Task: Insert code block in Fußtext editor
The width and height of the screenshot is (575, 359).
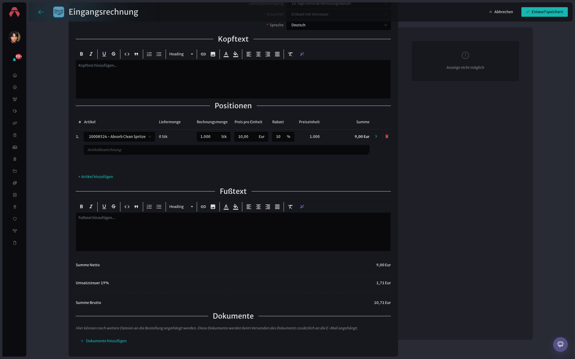Action: tap(127, 207)
